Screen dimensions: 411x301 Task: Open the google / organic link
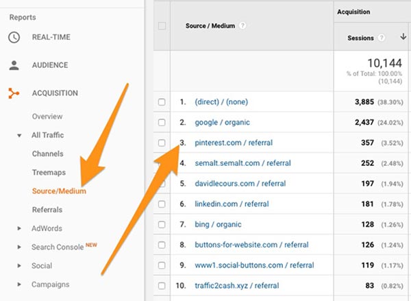pos(222,122)
